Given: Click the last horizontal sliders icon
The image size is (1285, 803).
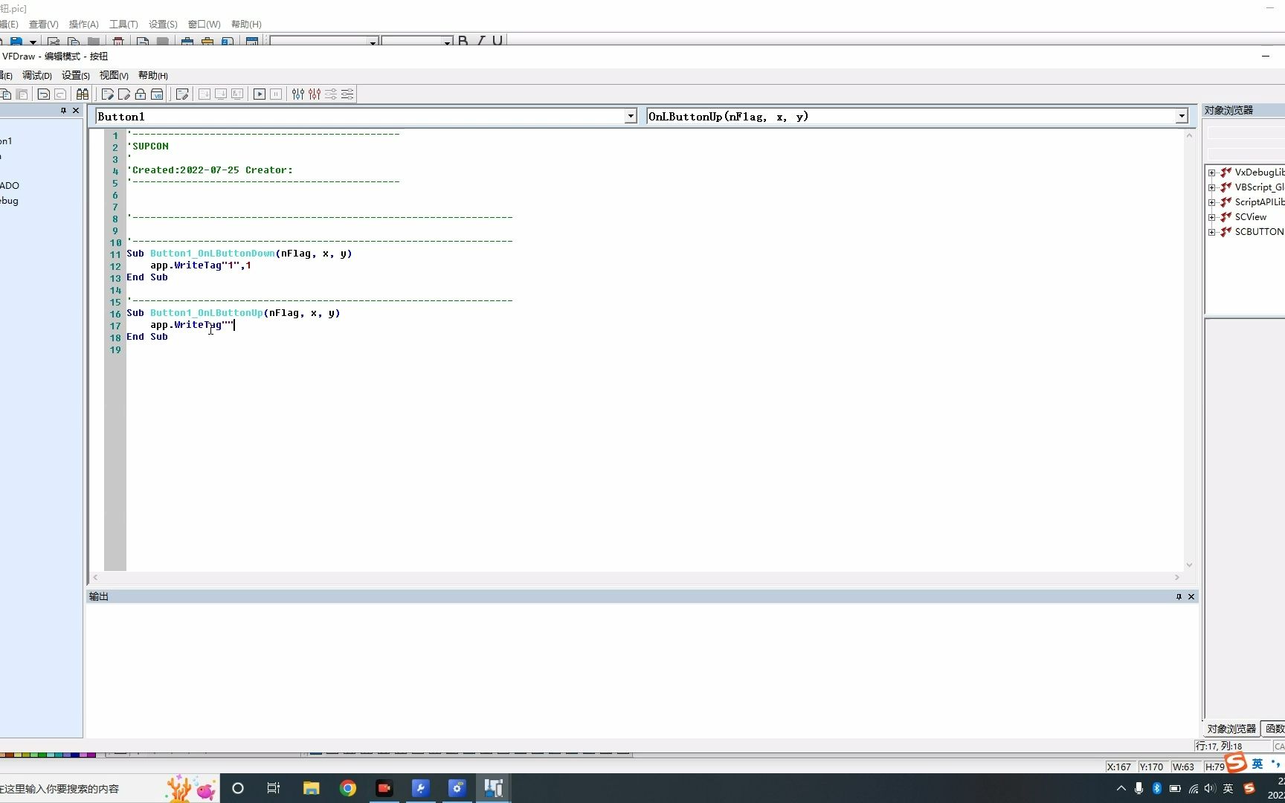Looking at the screenshot, I should coord(347,94).
